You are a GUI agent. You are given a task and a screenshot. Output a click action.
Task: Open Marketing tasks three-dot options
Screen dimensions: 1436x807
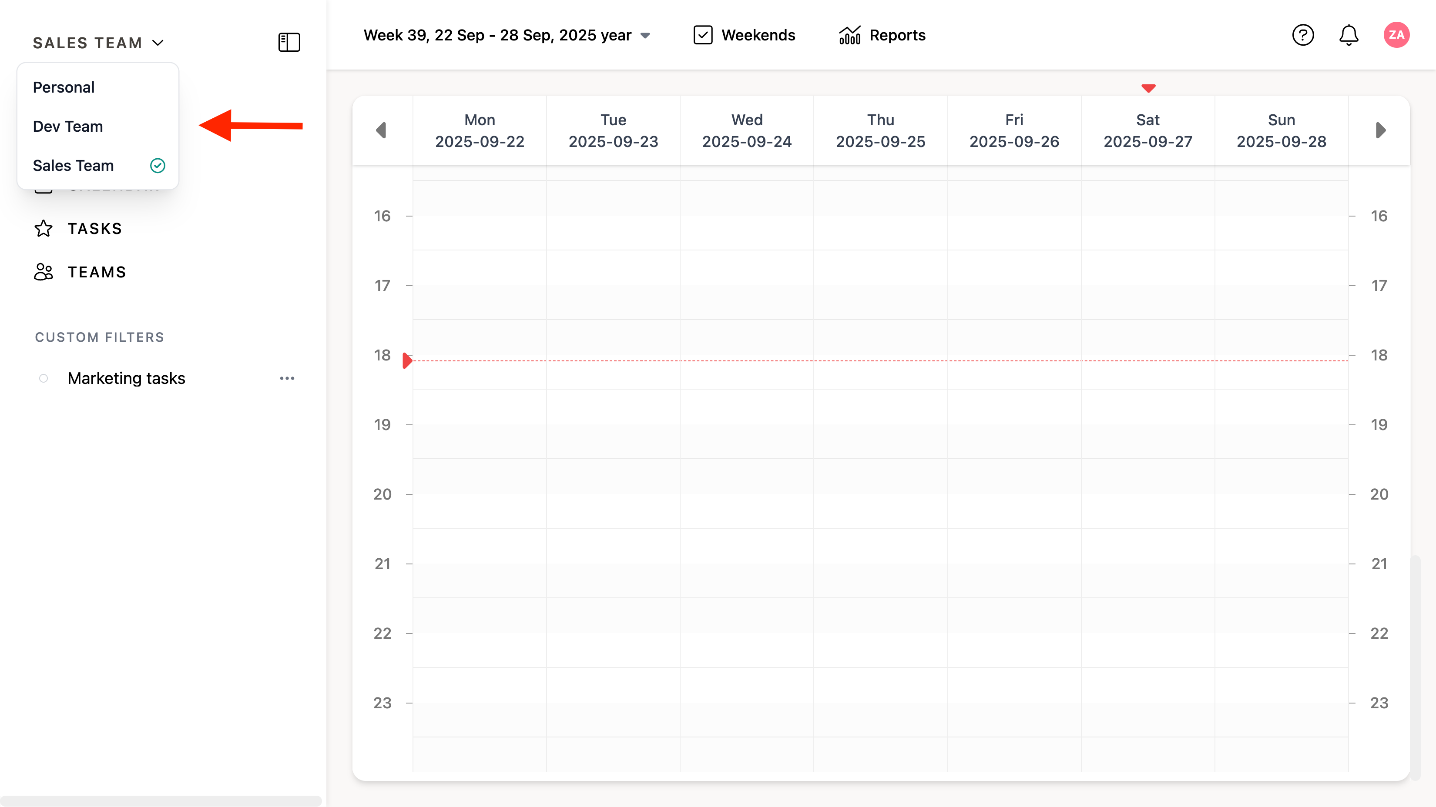(x=287, y=378)
